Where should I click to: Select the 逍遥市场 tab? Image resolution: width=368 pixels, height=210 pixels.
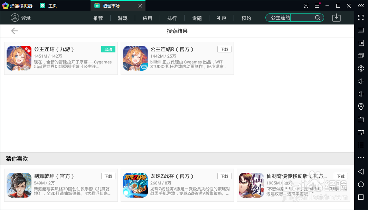[118, 6]
